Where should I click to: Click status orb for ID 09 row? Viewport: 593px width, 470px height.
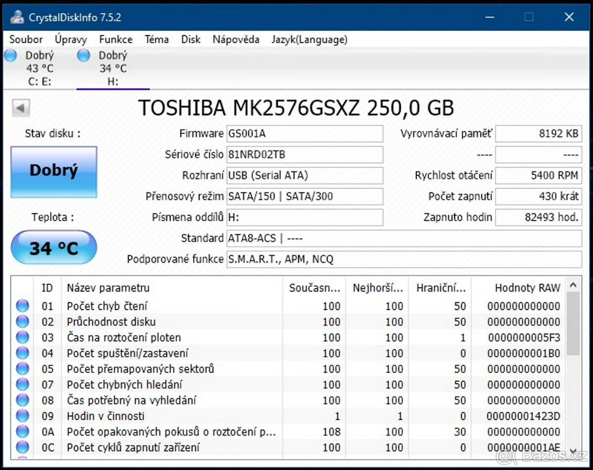point(22,416)
